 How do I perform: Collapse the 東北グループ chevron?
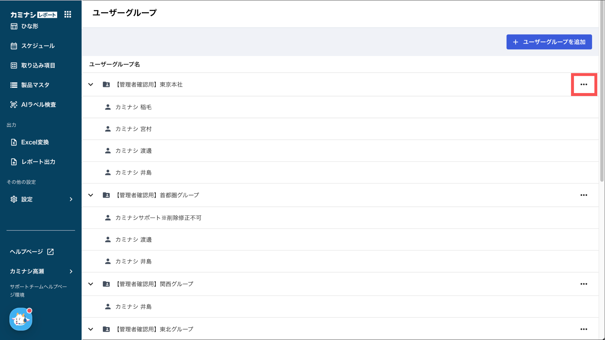91,329
